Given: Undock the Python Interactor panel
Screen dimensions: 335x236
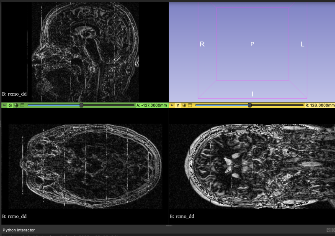Looking at the screenshot, I should click(328, 230).
